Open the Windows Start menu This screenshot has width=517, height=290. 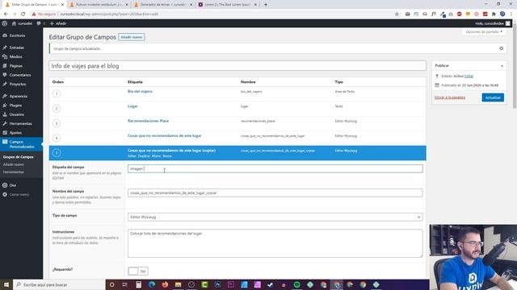point(6,284)
